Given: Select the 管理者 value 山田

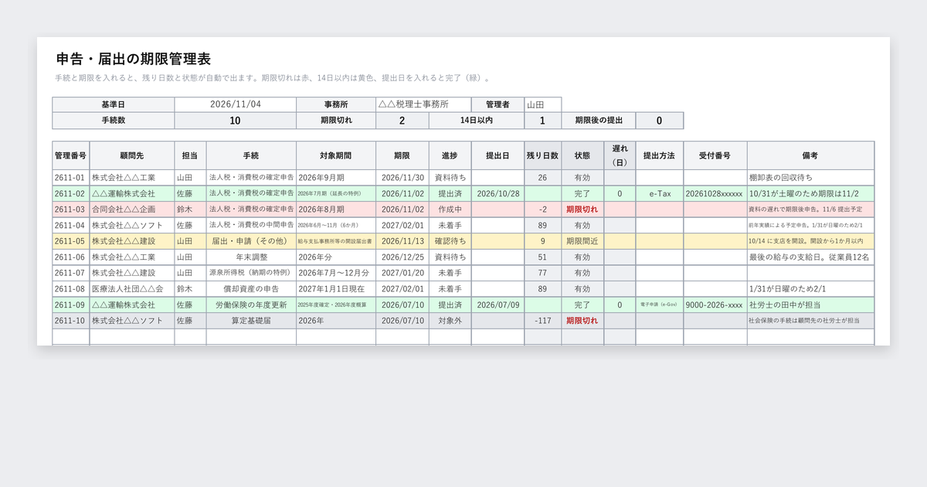Looking at the screenshot, I should [x=543, y=104].
